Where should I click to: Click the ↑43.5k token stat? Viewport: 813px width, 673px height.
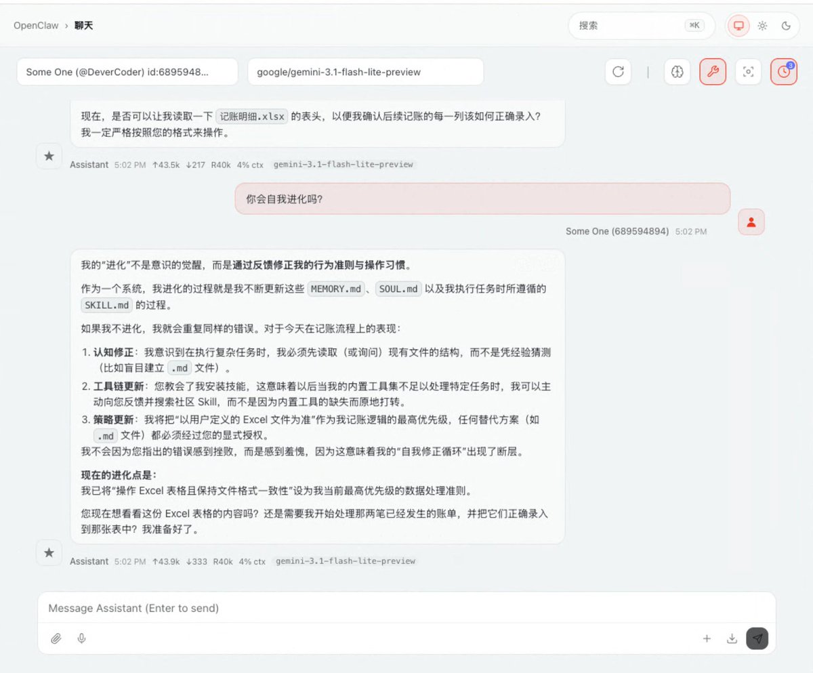click(166, 165)
